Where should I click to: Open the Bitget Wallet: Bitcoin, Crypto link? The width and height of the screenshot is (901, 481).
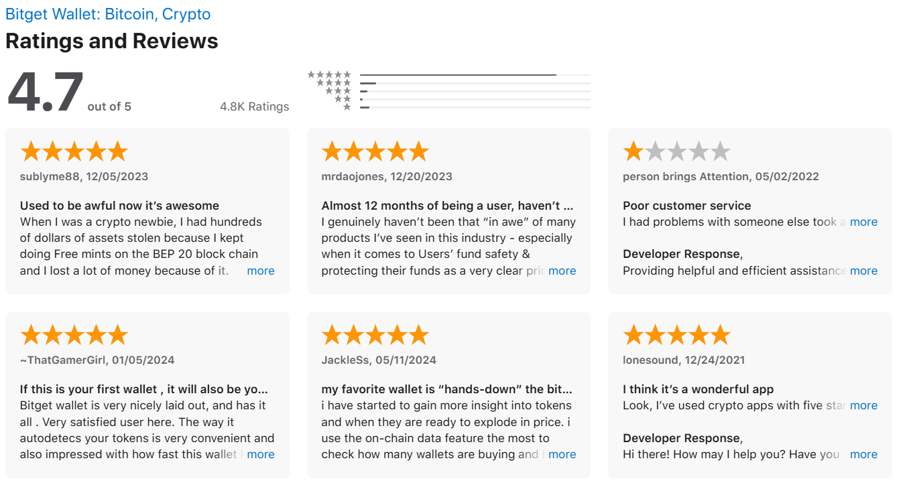pyautogui.click(x=108, y=14)
